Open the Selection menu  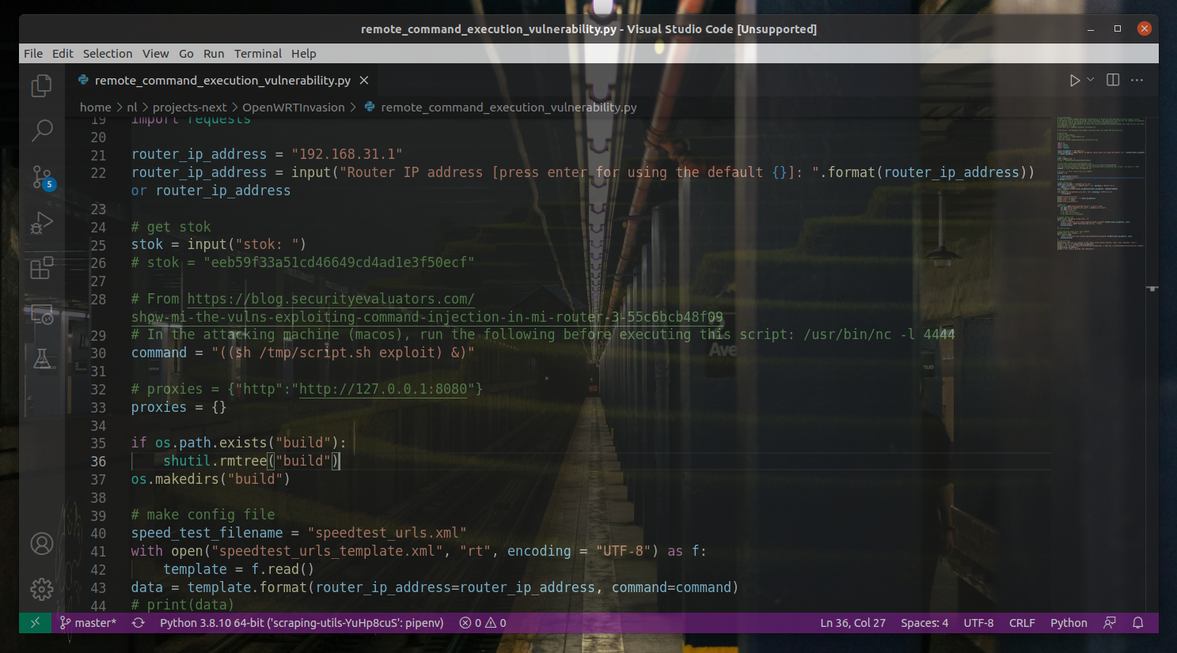click(x=108, y=54)
